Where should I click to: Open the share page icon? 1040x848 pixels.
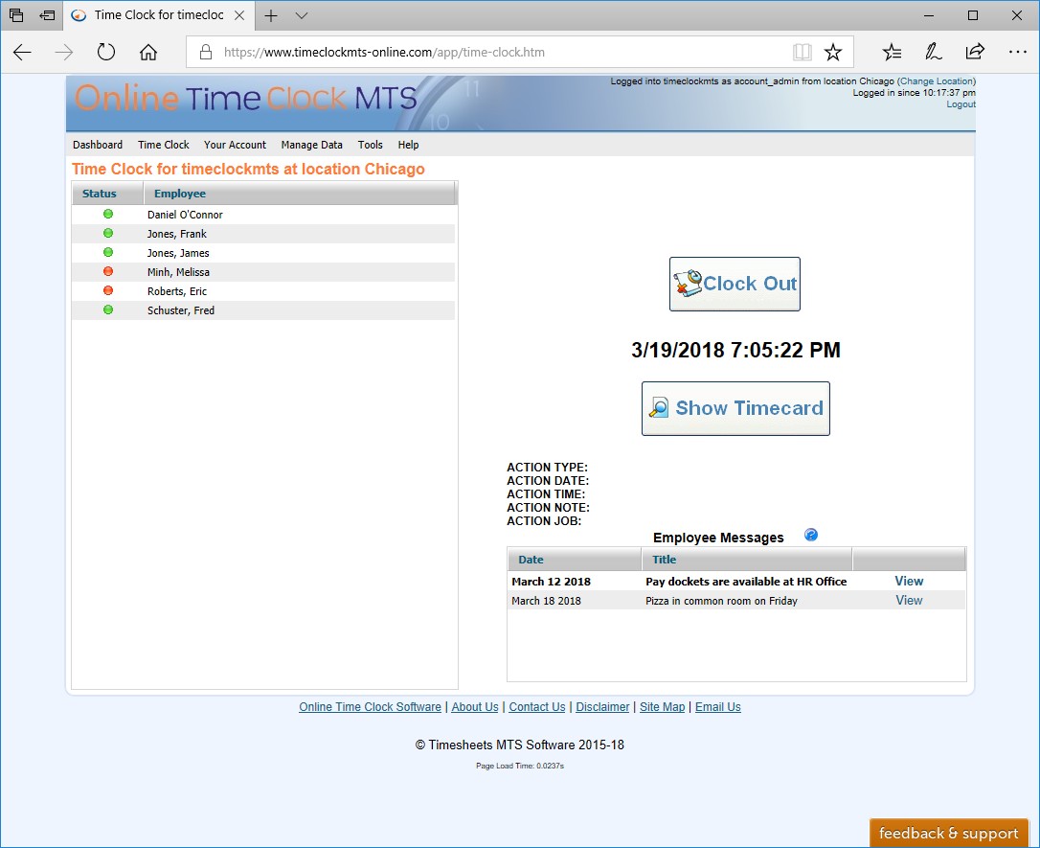click(x=975, y=51)
